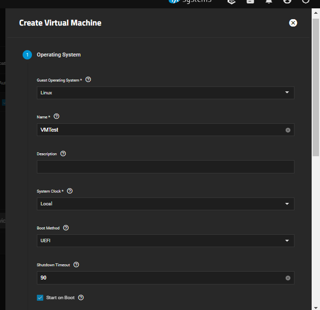This screenshot has height=310, width=320.
Task: Close the Create Virtual Machine panel
Action: (293, 23)
